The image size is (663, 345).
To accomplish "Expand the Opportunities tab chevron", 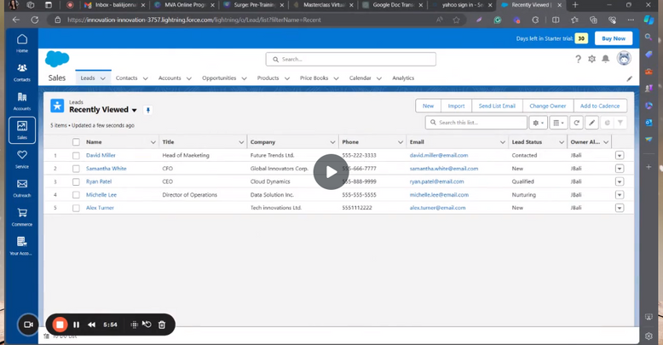I will coord(244,78).
